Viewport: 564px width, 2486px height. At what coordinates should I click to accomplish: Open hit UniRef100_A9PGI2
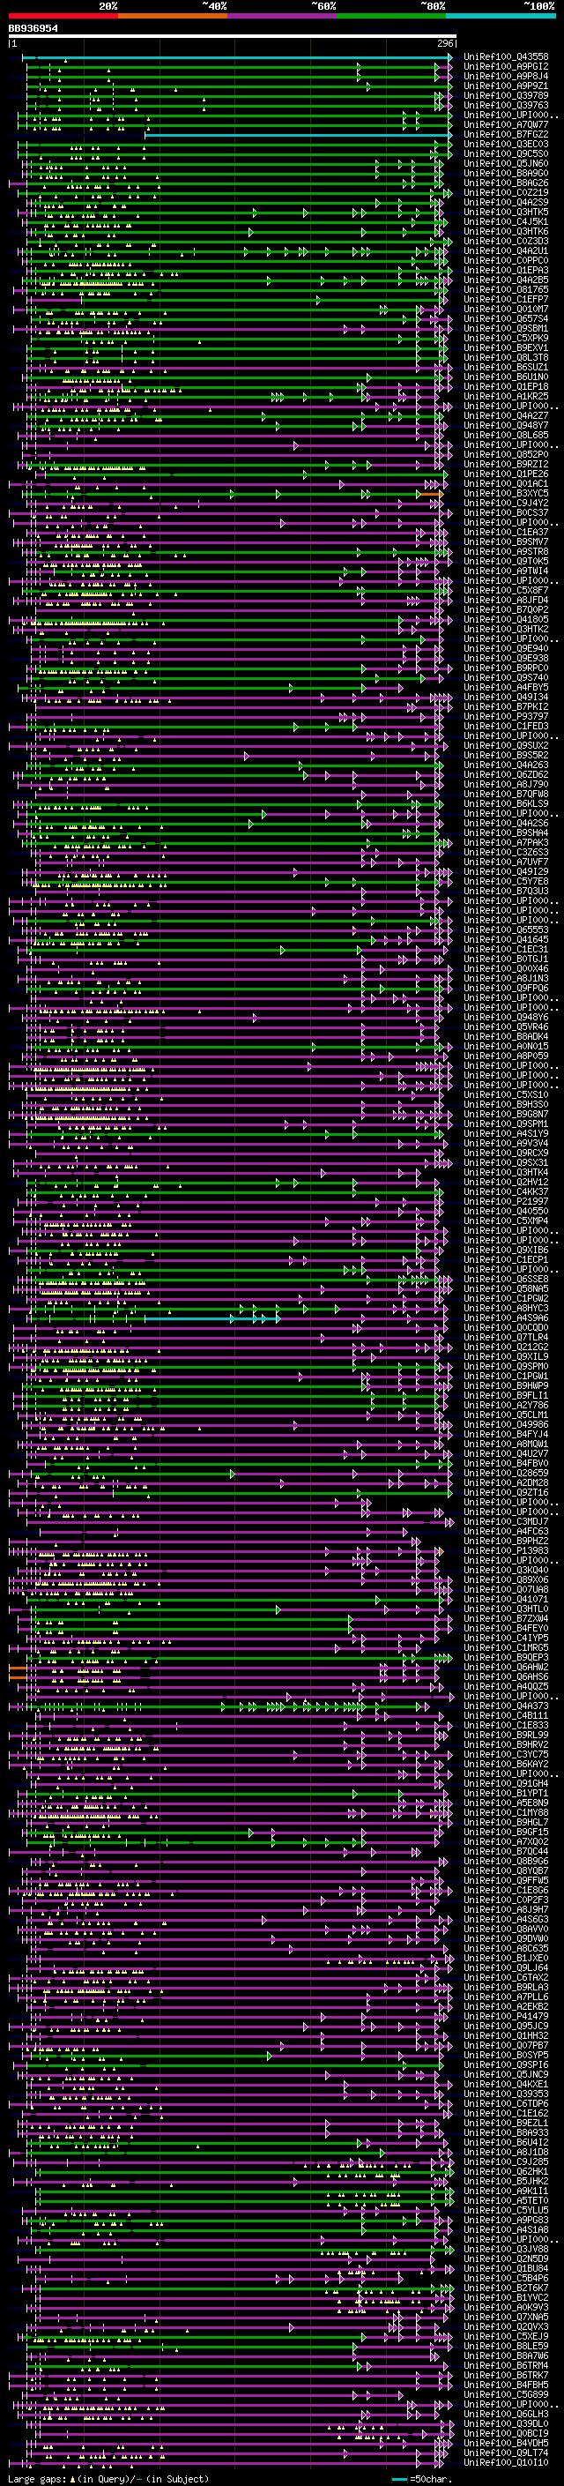(x=505, y=67)
